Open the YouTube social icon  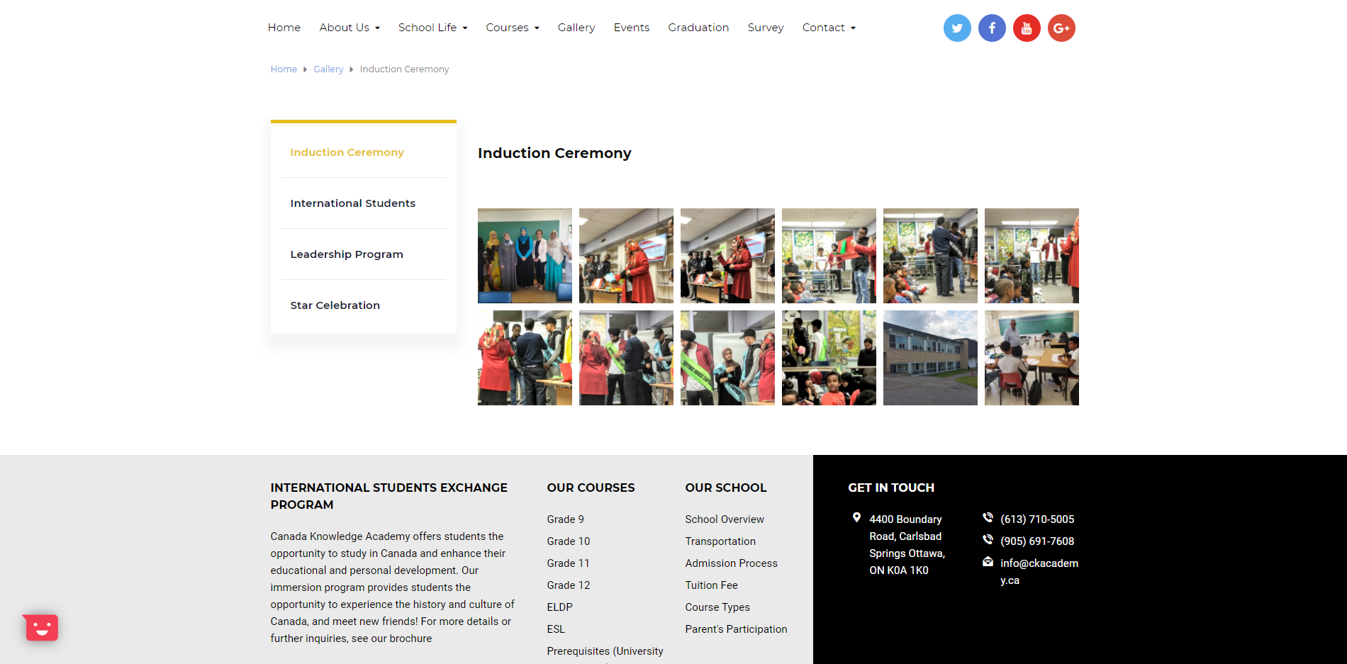(1027, 28)
